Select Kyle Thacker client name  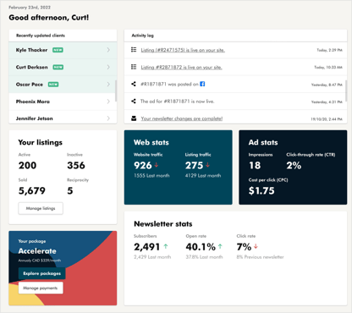click(x=31, y=50)
